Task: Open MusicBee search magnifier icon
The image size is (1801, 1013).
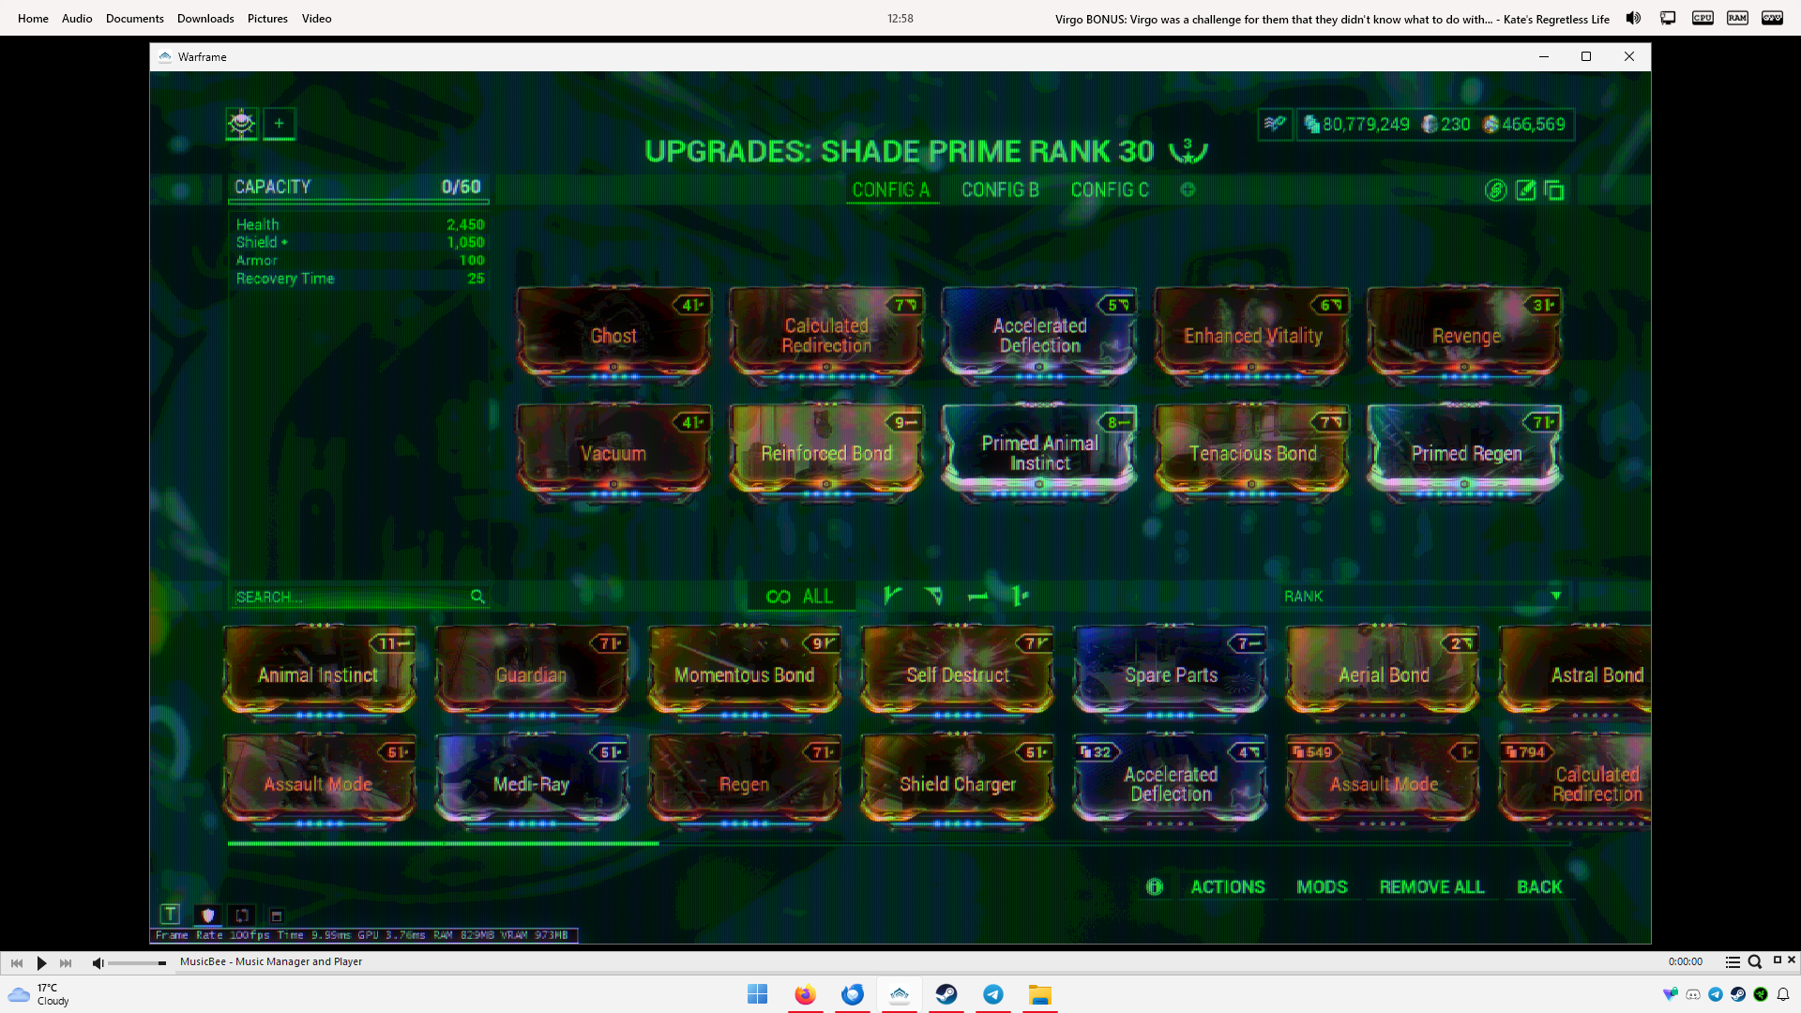Action: [x=1755, y=961]
